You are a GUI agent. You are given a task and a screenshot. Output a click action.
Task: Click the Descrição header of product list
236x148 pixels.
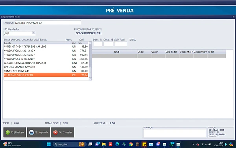7,43
